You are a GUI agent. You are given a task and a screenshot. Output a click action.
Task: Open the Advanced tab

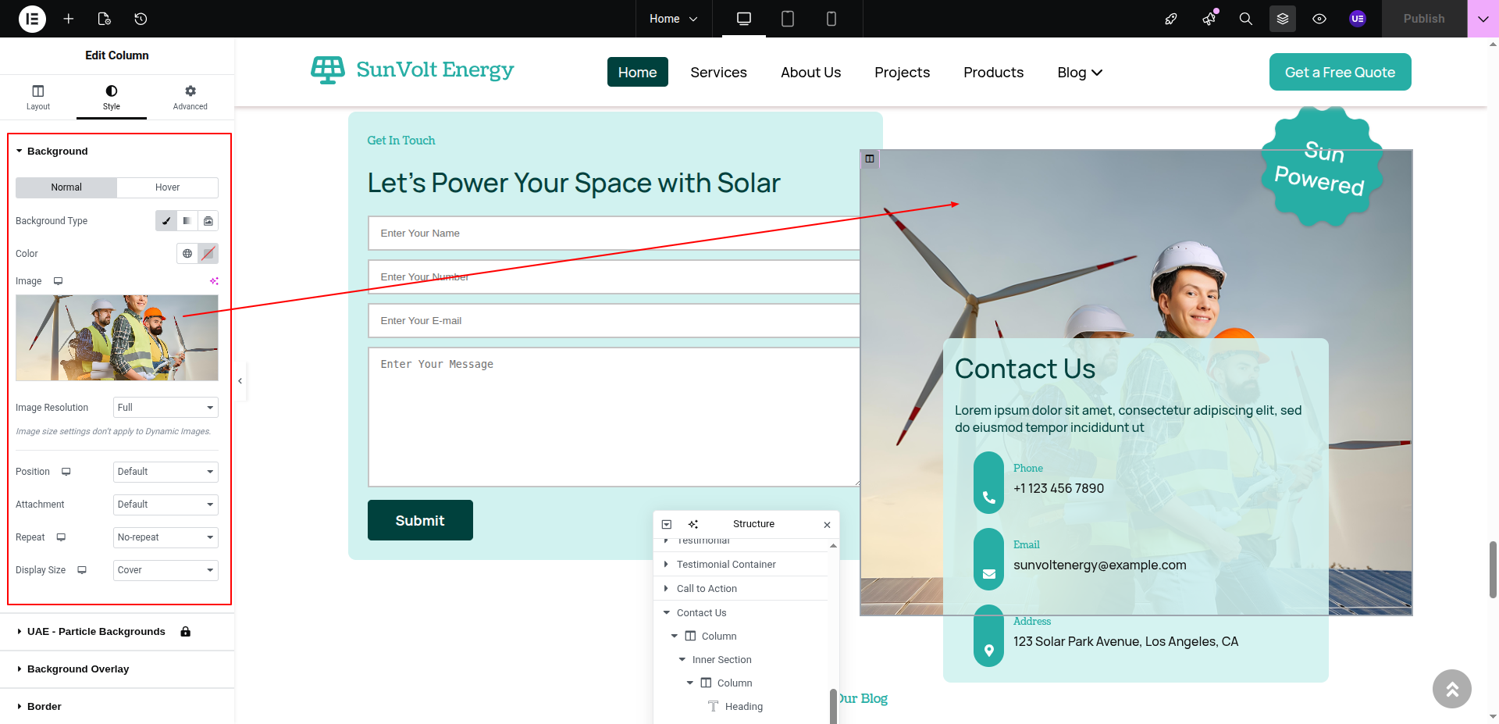[x=190, y=98]
